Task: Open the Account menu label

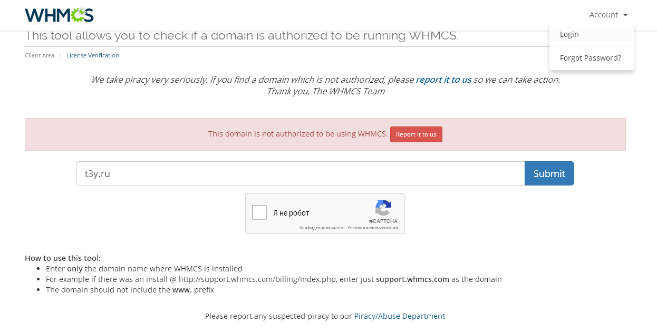Action: click(x=603, y=15)
